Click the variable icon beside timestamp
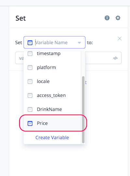Screen dimensions: 130x176 click(x=30, y=53)
